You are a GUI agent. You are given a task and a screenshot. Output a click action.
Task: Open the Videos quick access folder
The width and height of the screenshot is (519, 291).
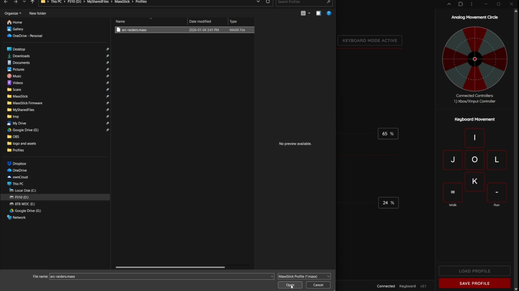[15, 83]
